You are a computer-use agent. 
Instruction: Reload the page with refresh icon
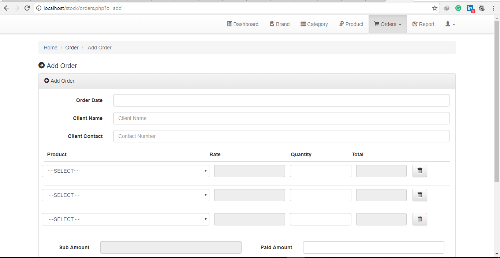click(27, 8)
